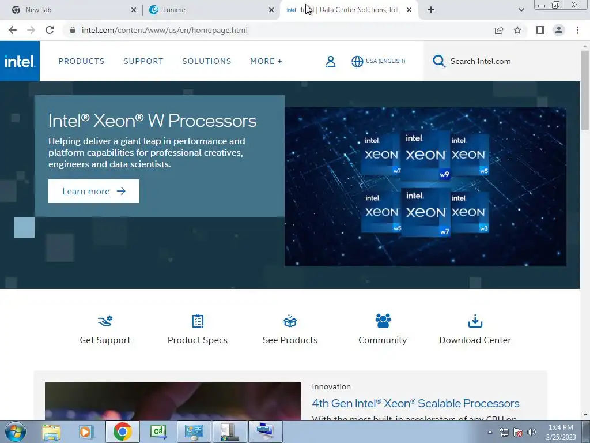590x443 pixels.
Task: Open the Chrome profile avatar
Action: (x=559, y=30)
